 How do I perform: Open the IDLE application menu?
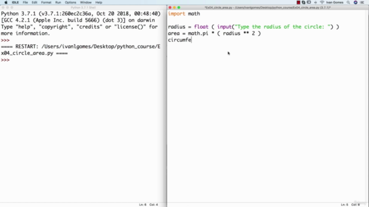pos(16,2)
